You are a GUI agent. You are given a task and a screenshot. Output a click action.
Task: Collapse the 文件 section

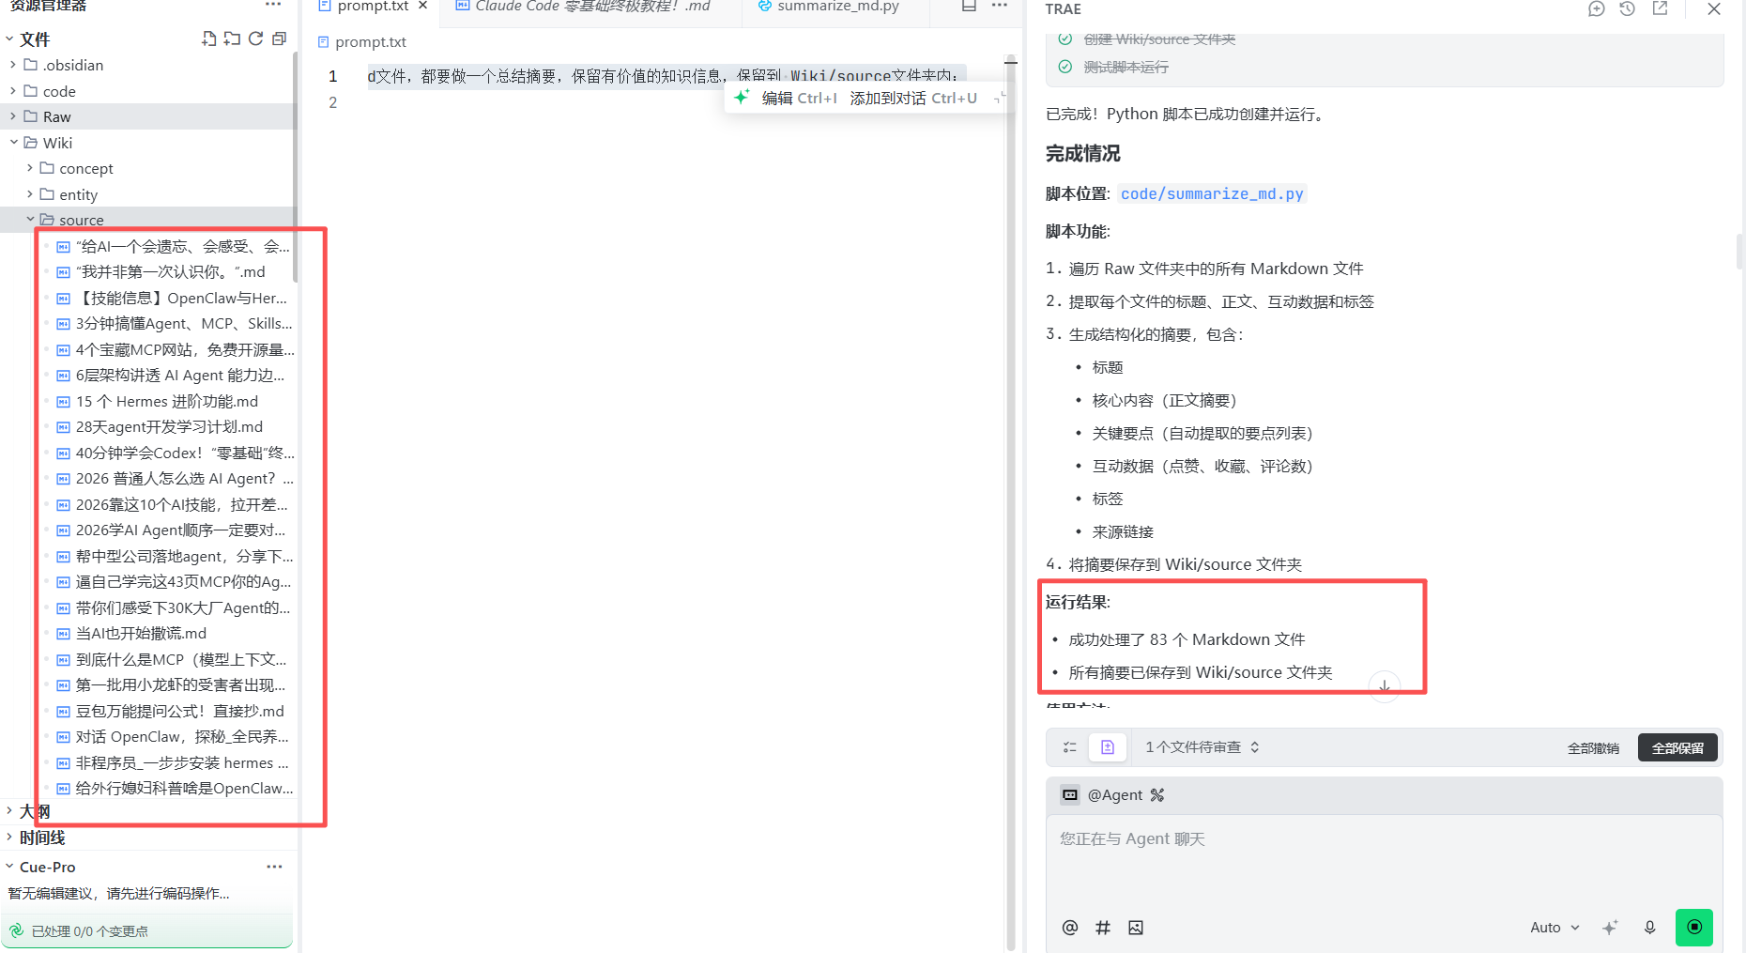pyautogui.click(x=9, y=39)
